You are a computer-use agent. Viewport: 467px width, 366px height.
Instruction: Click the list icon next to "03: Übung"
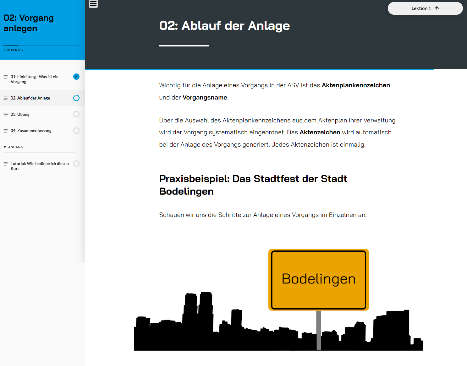6,114
